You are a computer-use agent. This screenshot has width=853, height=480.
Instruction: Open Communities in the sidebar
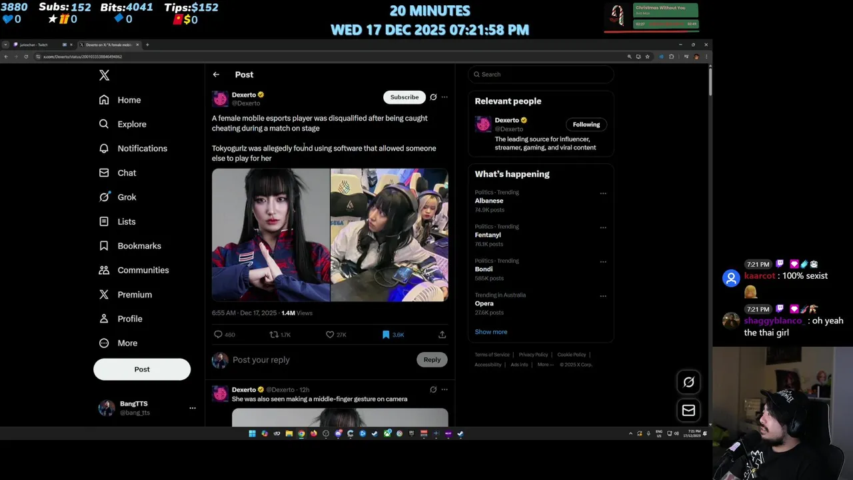click(134, 270)
